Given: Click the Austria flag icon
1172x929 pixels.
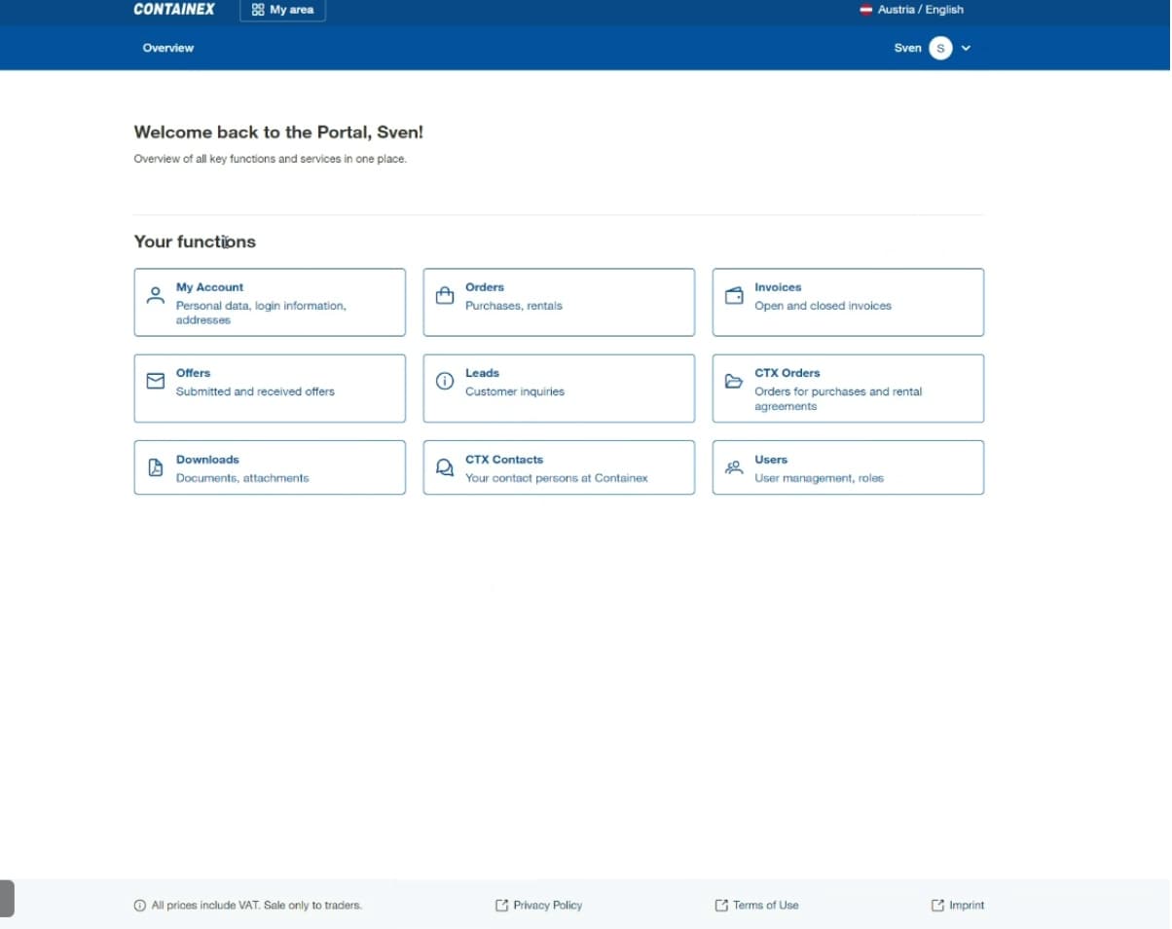Looking at the screenshot, I should (x=865, y=10).
